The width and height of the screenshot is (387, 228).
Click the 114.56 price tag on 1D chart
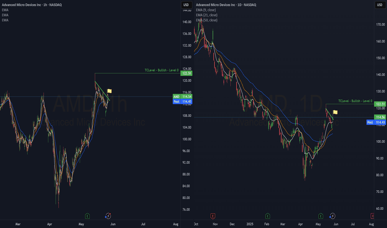[x=380, y=117]
